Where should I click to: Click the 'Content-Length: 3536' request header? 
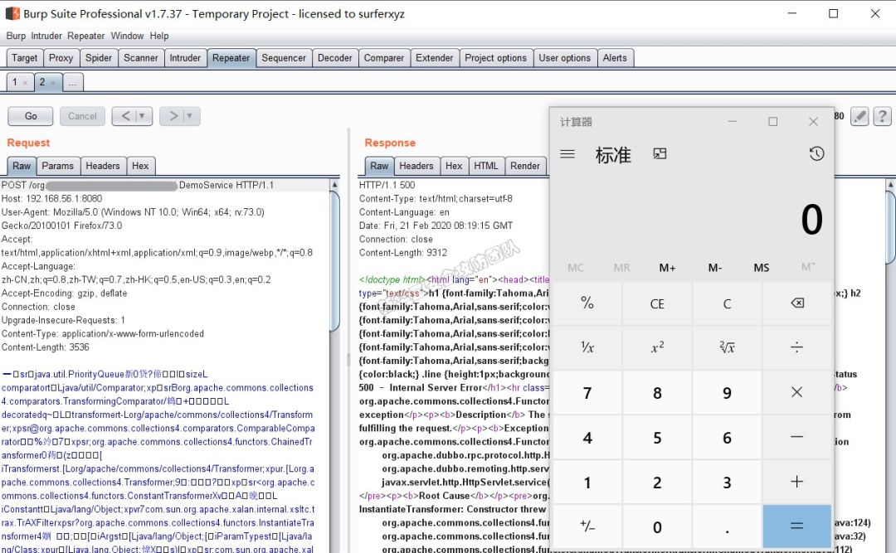coord(45,347)
